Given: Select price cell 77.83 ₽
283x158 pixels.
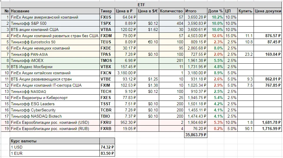Looking at the screenshot, I should 126,98.
